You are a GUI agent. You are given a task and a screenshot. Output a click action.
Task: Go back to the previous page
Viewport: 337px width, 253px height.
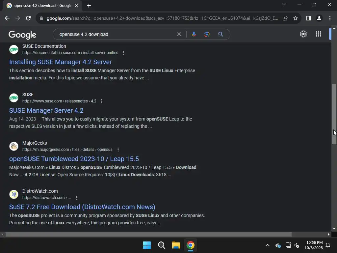tap(7, 18)
